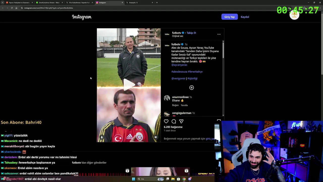Click Yanıtla under onurrronlinee's comment
Image resolution: width=323 pixels, height=182 pixels.
(184, 105)
